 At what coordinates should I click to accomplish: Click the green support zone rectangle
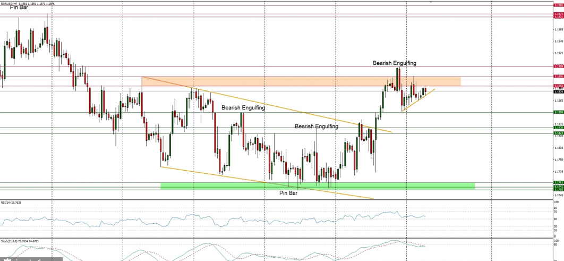319,186
